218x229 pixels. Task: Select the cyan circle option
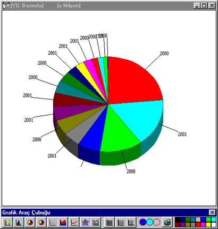[x=150, y=222]
